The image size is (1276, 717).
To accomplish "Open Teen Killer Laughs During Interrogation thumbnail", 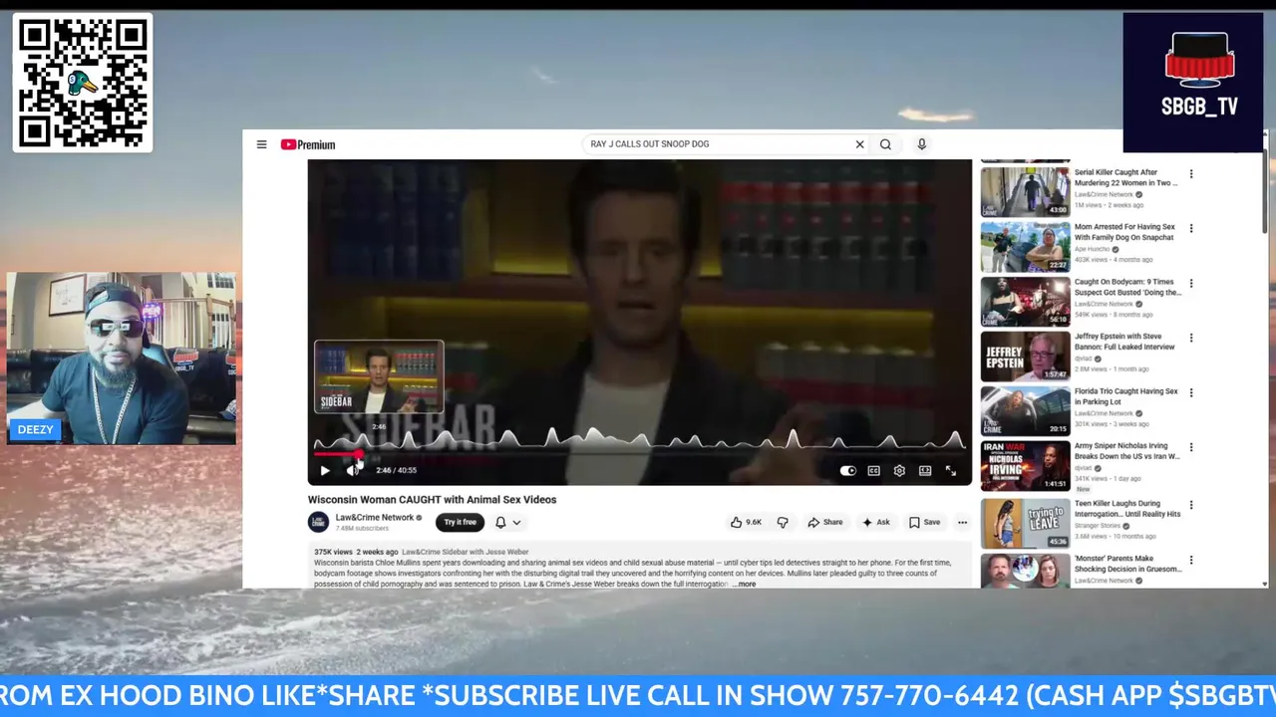I will click(1025, 523).
